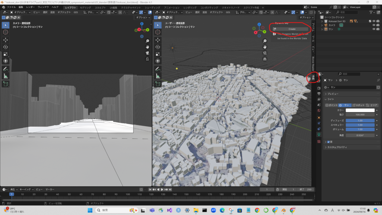This screenshot has height=215, width=382.
Task: Toggle camera view icon in left viewport
Action: click(148, 53)
